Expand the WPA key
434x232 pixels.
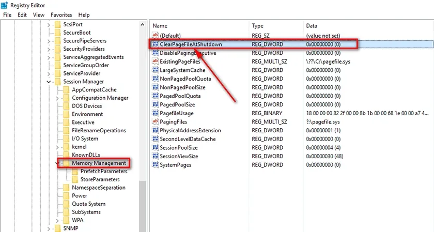coord(57,221)
